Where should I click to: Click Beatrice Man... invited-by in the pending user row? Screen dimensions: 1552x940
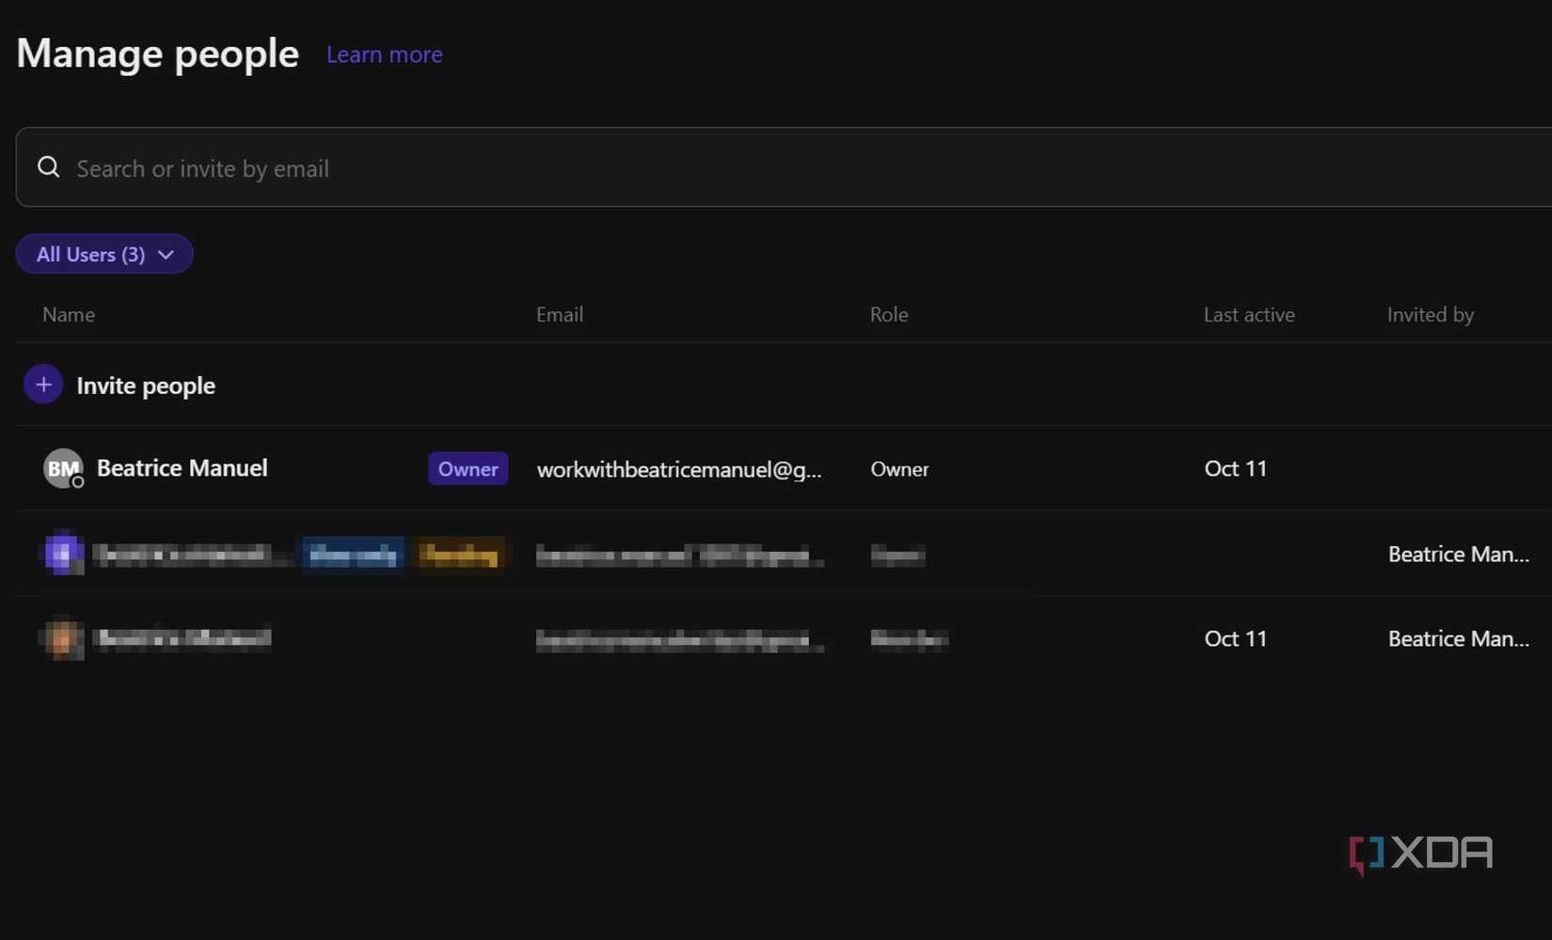(1459, 554)
